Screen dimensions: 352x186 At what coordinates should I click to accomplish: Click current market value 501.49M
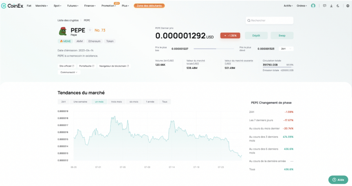pyautogui.click(x=230, y=68)
